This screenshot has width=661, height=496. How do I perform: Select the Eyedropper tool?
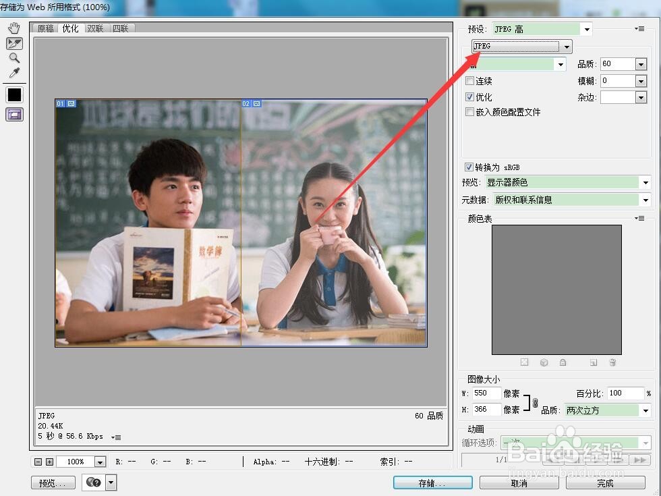tap(14, 73)
